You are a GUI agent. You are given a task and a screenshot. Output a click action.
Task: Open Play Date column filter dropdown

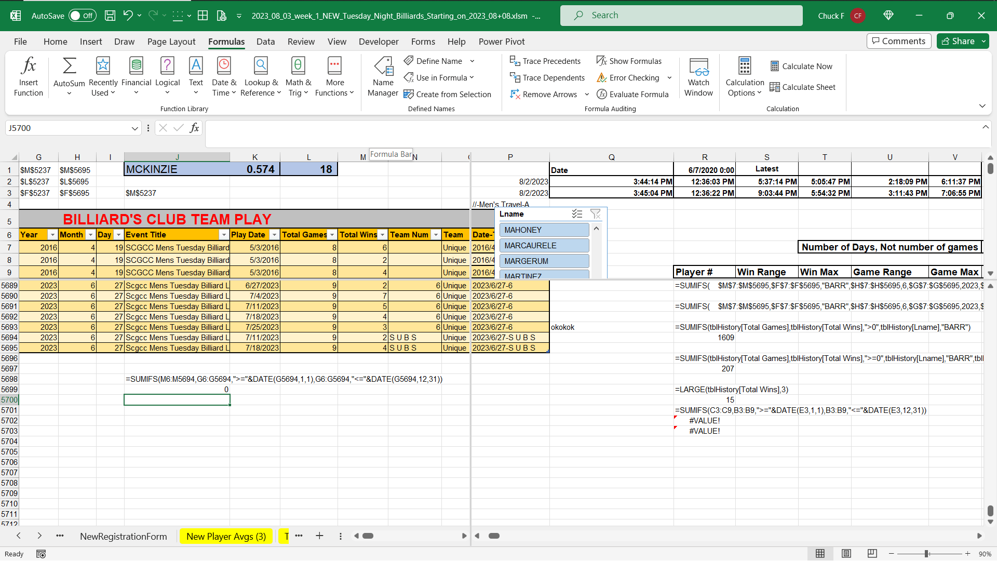[x=274, y=235]
